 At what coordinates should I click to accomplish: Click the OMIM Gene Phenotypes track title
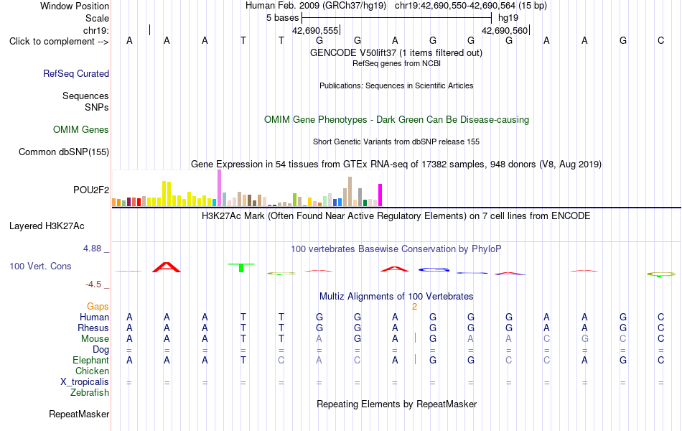coord(397,120)
